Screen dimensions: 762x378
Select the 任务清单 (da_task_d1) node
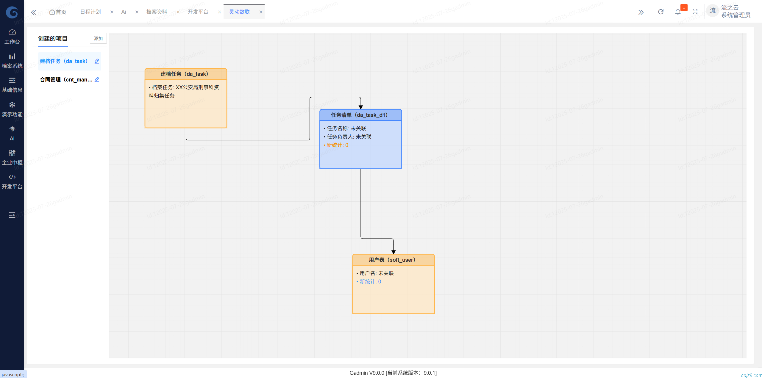(360, 115)
